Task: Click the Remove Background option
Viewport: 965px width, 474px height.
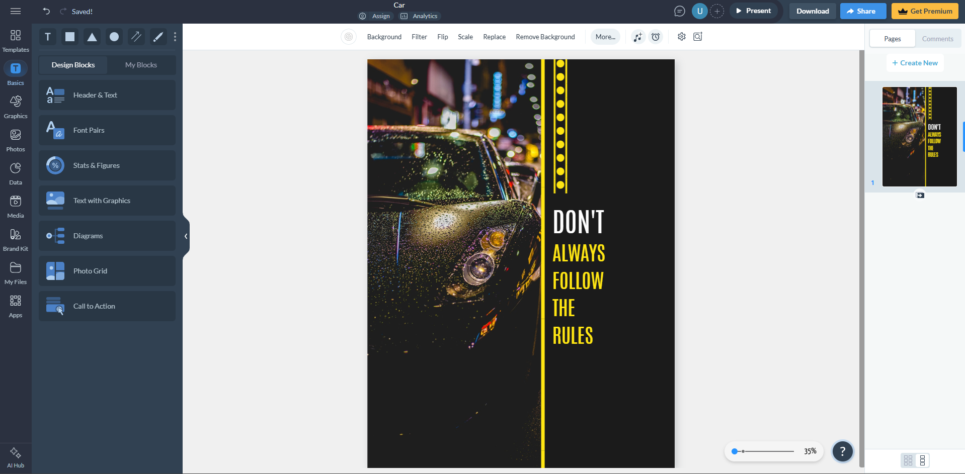Action: pyautogui.click(x=545, y=37)
